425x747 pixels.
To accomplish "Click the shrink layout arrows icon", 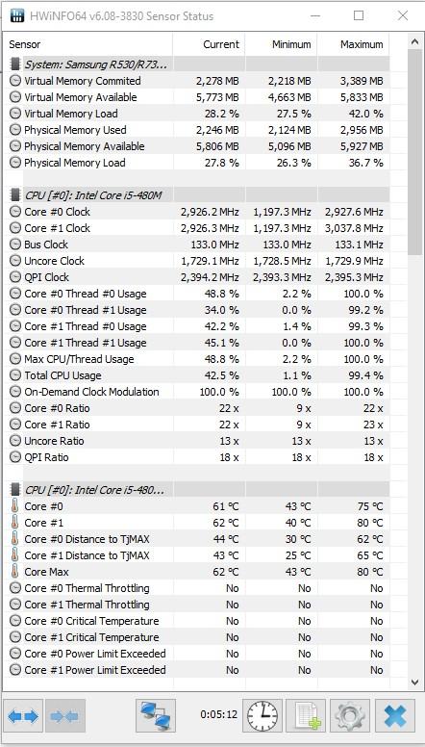I will pyautogui.click(x=65, y=715).
